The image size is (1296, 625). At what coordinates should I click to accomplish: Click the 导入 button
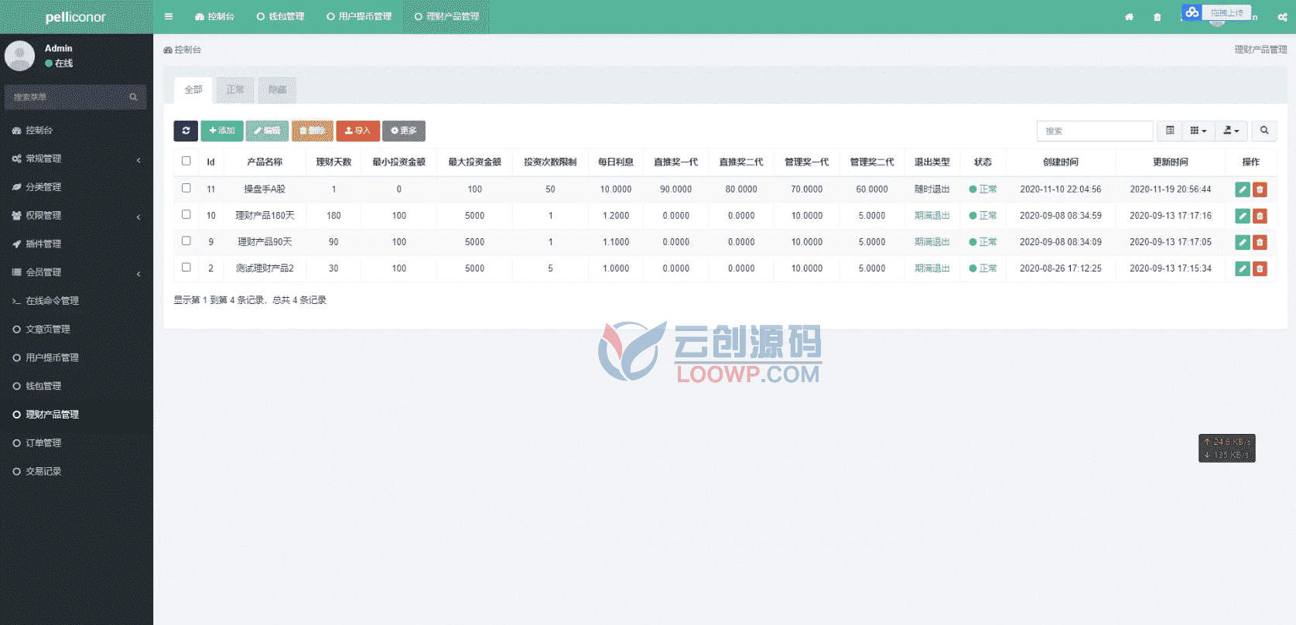tap(357, 131)
